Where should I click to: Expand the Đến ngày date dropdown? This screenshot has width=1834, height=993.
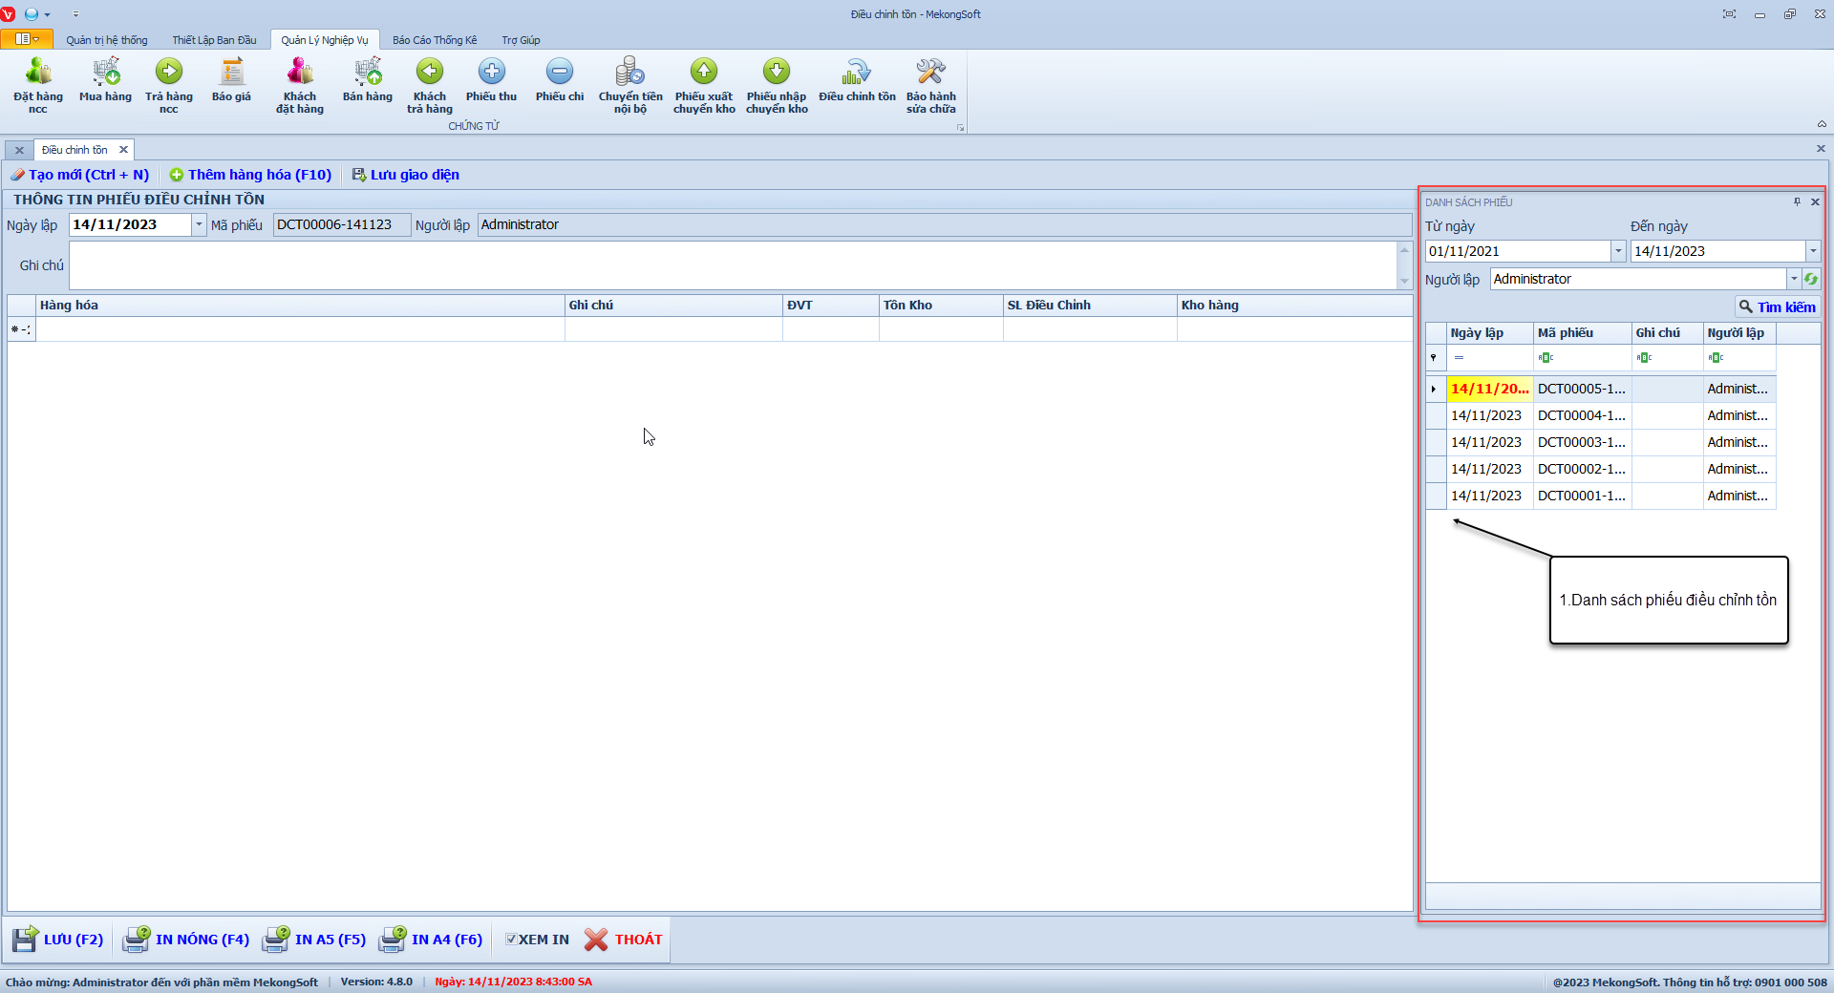pos(1812,251)
